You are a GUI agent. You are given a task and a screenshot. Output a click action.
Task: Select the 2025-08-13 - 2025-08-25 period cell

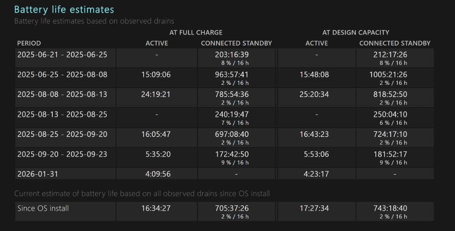[x=62, y=114]
